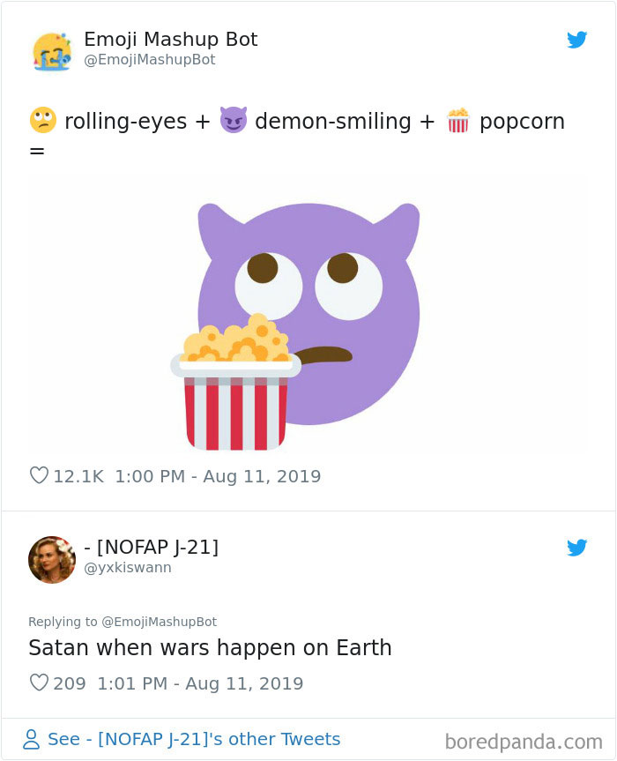Click the Twitter bird icon on Emoji Mashup Bot's tweet
The image size is (617, 761).
tap(578, 40)
